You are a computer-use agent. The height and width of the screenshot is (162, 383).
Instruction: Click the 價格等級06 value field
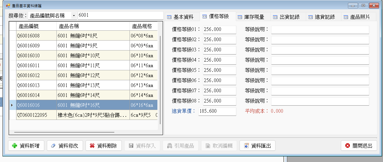[x=220, y=81]
